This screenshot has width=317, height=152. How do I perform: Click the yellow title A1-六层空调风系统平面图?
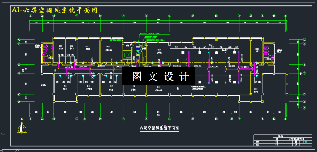[55, 10]
